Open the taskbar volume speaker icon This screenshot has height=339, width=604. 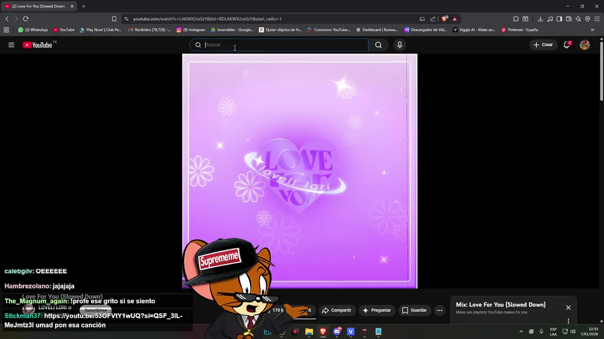[573, 331]
